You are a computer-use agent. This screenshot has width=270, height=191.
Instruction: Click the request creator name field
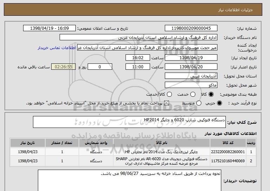(x=147, y=48)
